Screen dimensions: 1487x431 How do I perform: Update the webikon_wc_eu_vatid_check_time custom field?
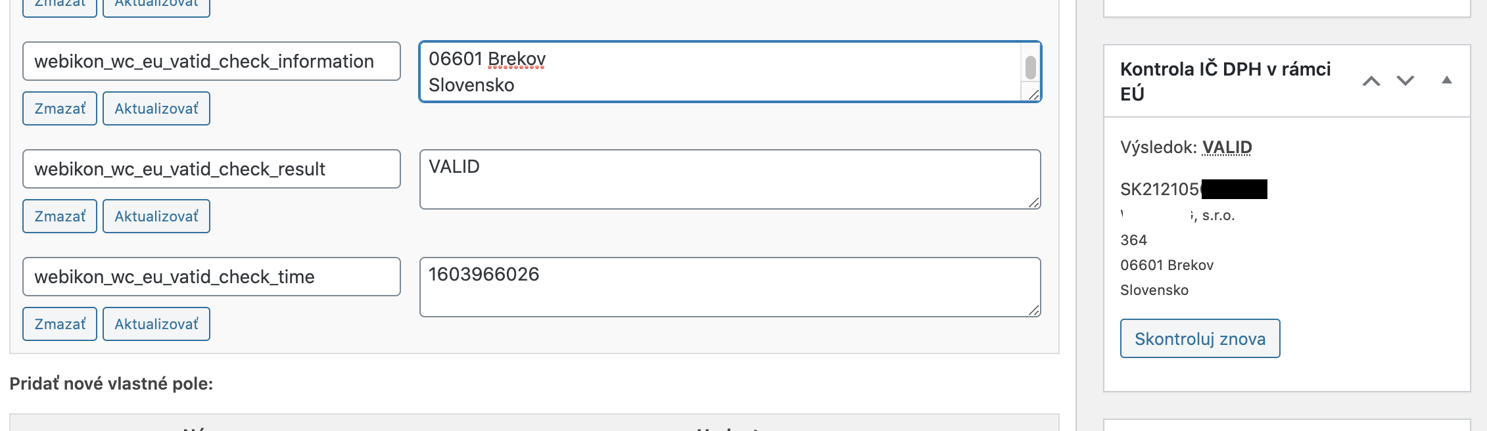click(156, 324)
